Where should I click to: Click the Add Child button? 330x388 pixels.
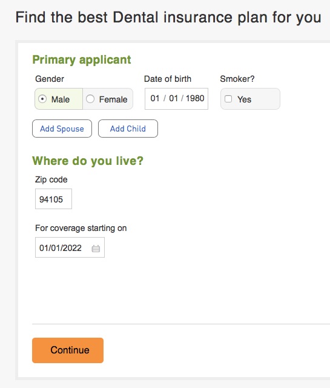(128, 129)
